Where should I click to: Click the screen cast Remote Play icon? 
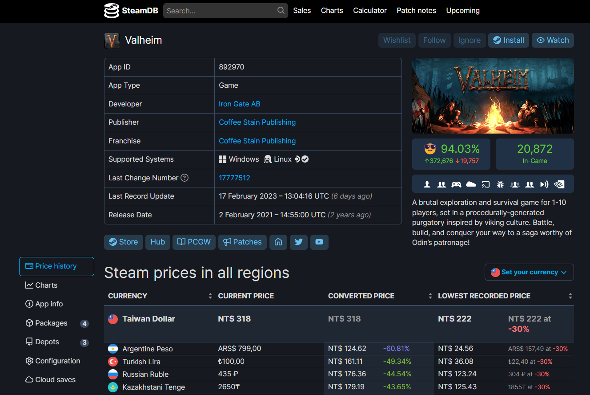click(486, 184)
